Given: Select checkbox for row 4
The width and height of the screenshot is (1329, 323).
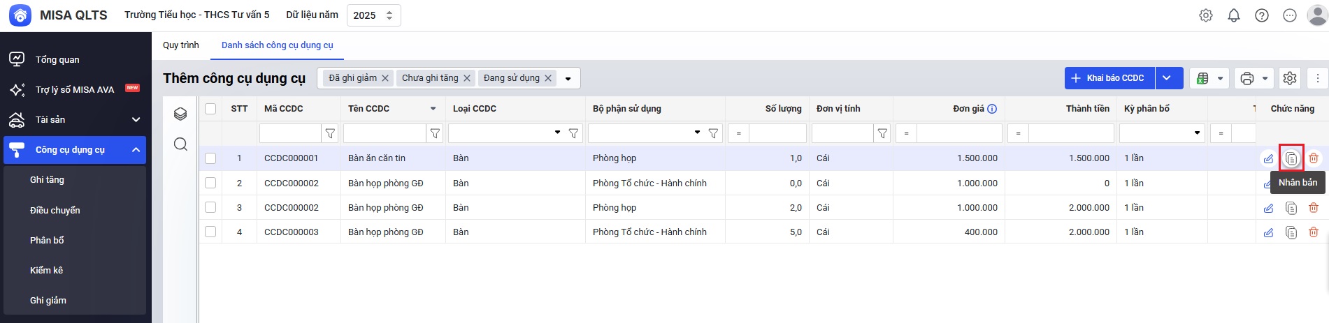Looking at the screenshot, I should (x=210, y=232).
